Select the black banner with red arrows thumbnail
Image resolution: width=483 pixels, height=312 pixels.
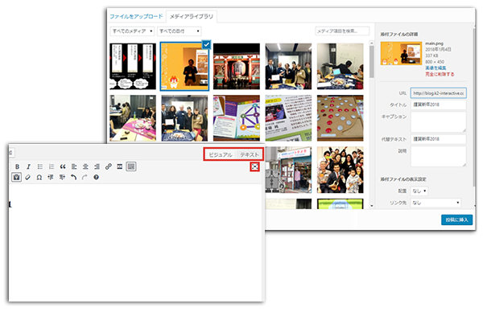[133, 67]
